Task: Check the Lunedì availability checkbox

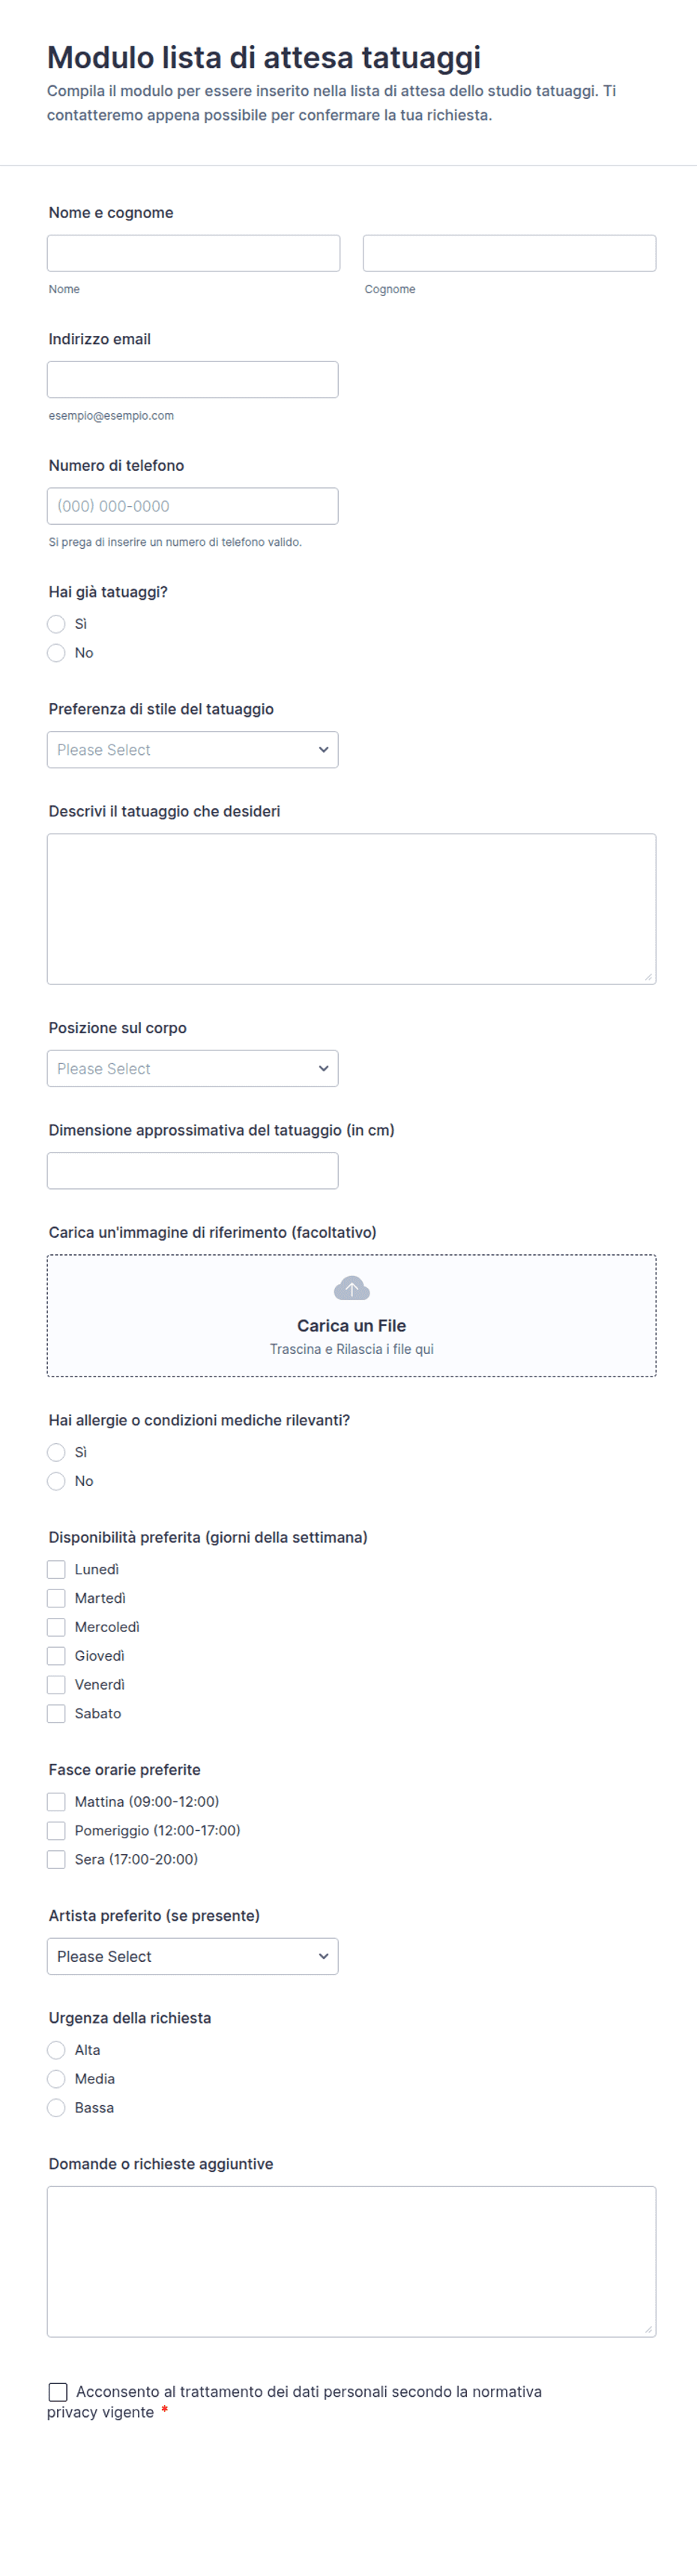Action: [x=56, y=1570]
